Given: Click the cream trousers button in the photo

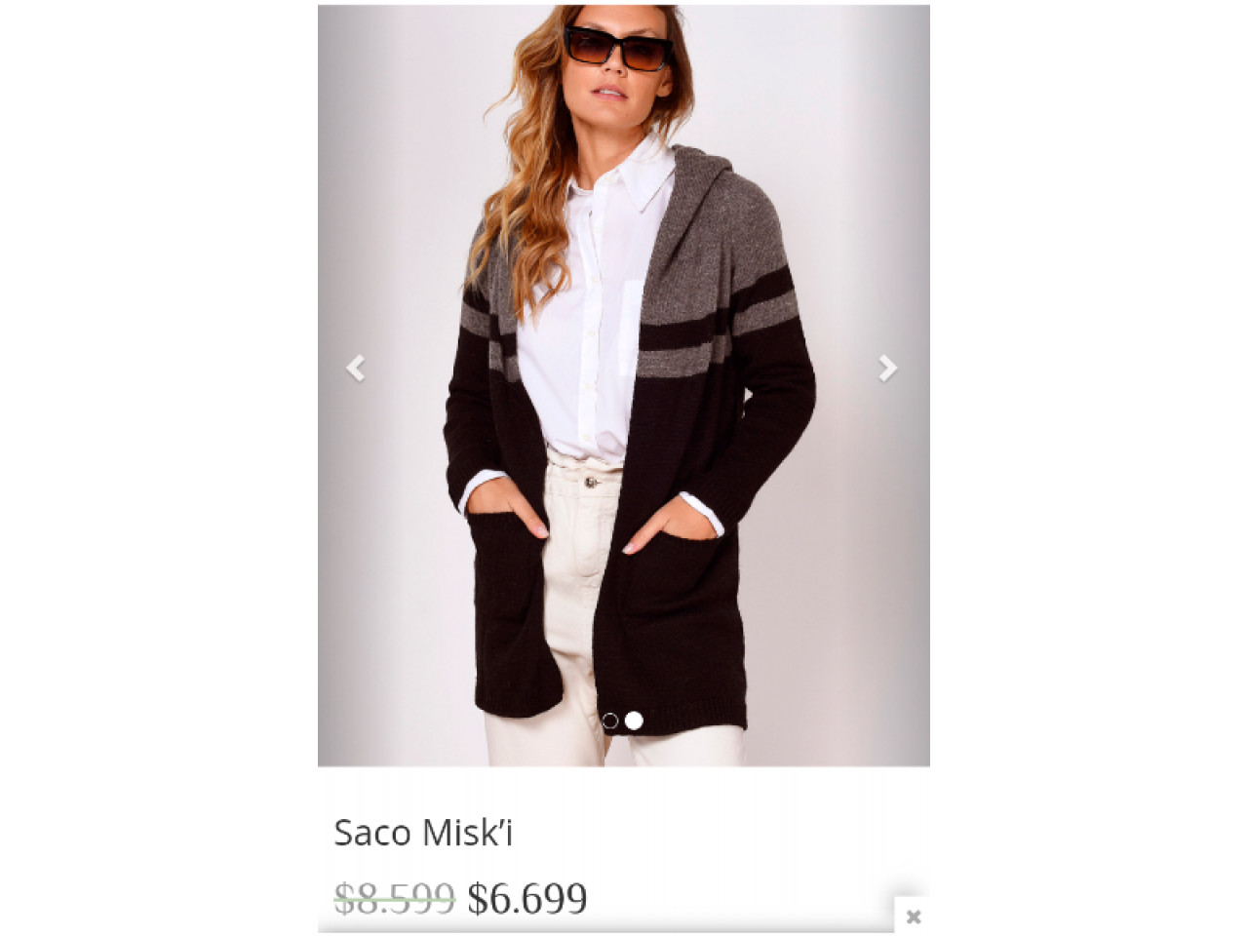Looking at the screenshot, I should (589, 481).
